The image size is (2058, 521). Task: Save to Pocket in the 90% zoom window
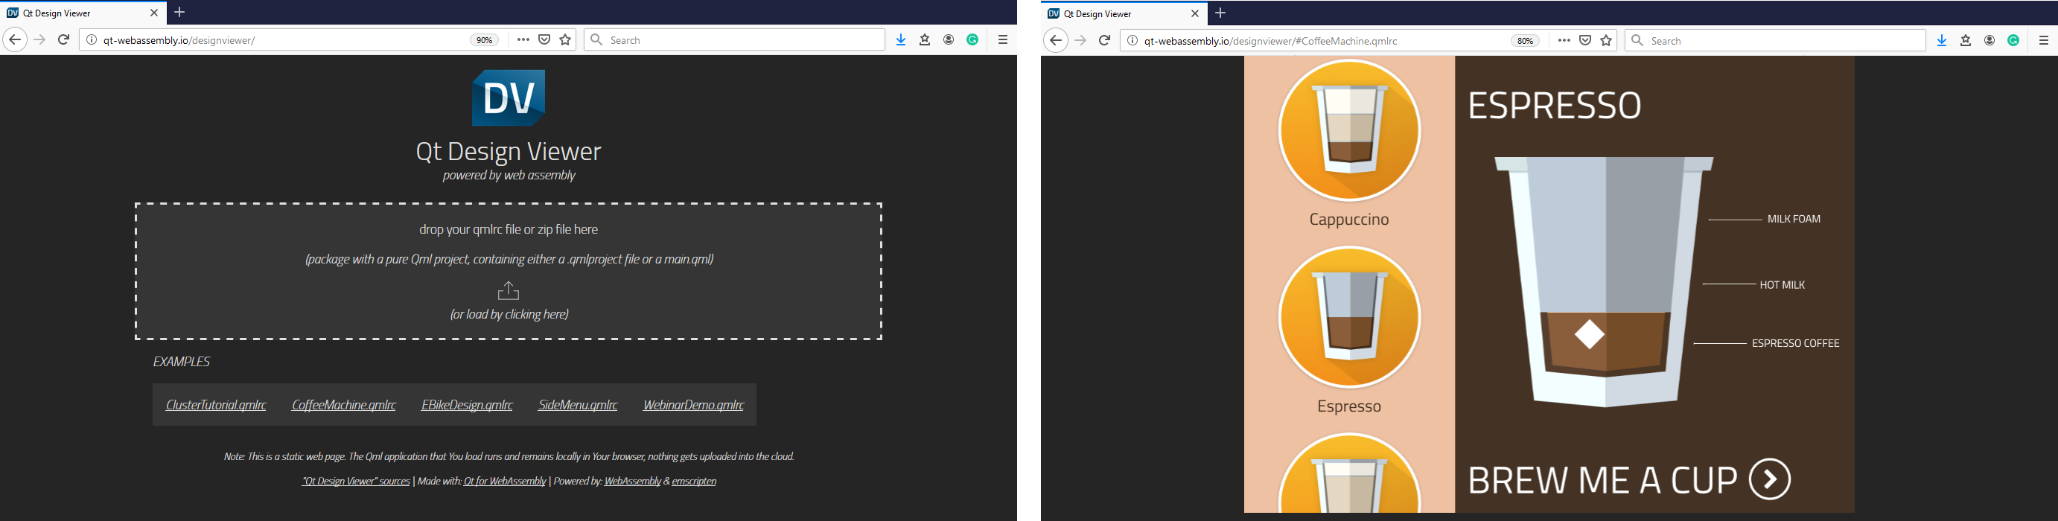(544, 40)
